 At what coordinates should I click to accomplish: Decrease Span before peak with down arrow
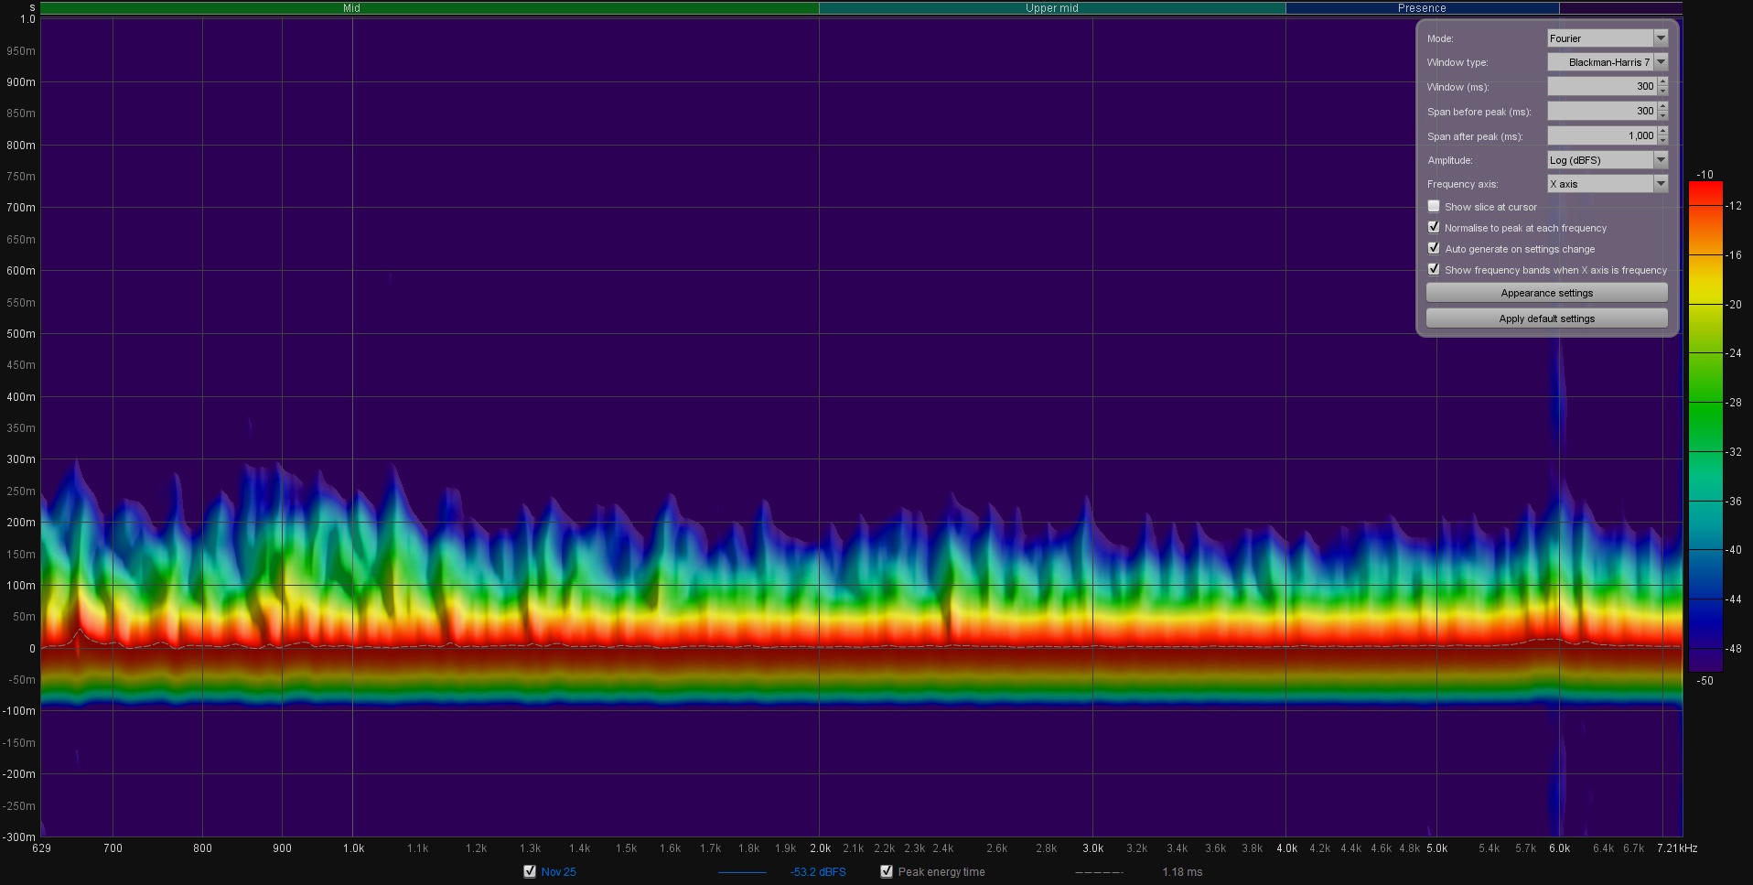point(1662,115)
